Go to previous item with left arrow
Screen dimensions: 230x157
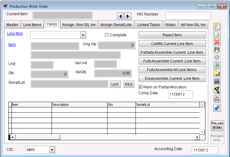coord(120,16)
